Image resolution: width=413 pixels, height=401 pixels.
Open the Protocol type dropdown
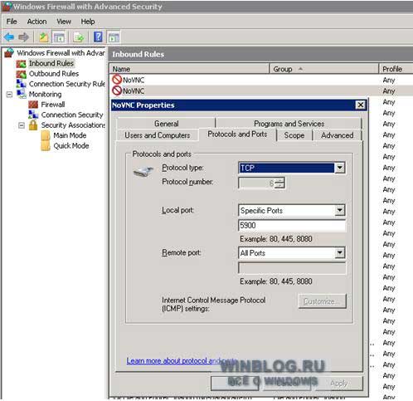[340, 168]
